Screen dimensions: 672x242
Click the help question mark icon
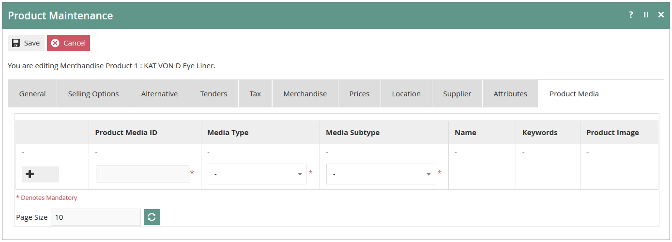click(x=631, y=15)
